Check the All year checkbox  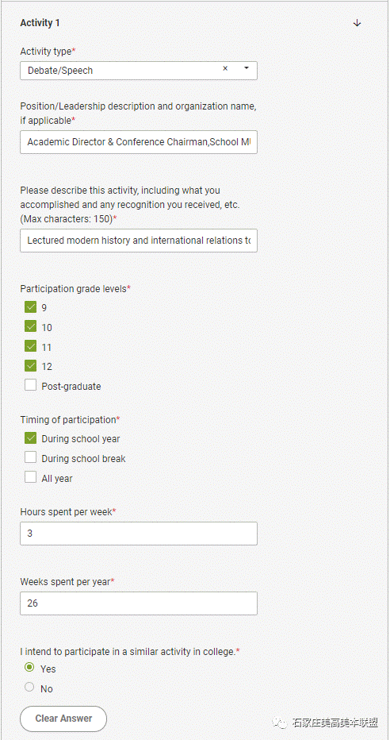31,478
